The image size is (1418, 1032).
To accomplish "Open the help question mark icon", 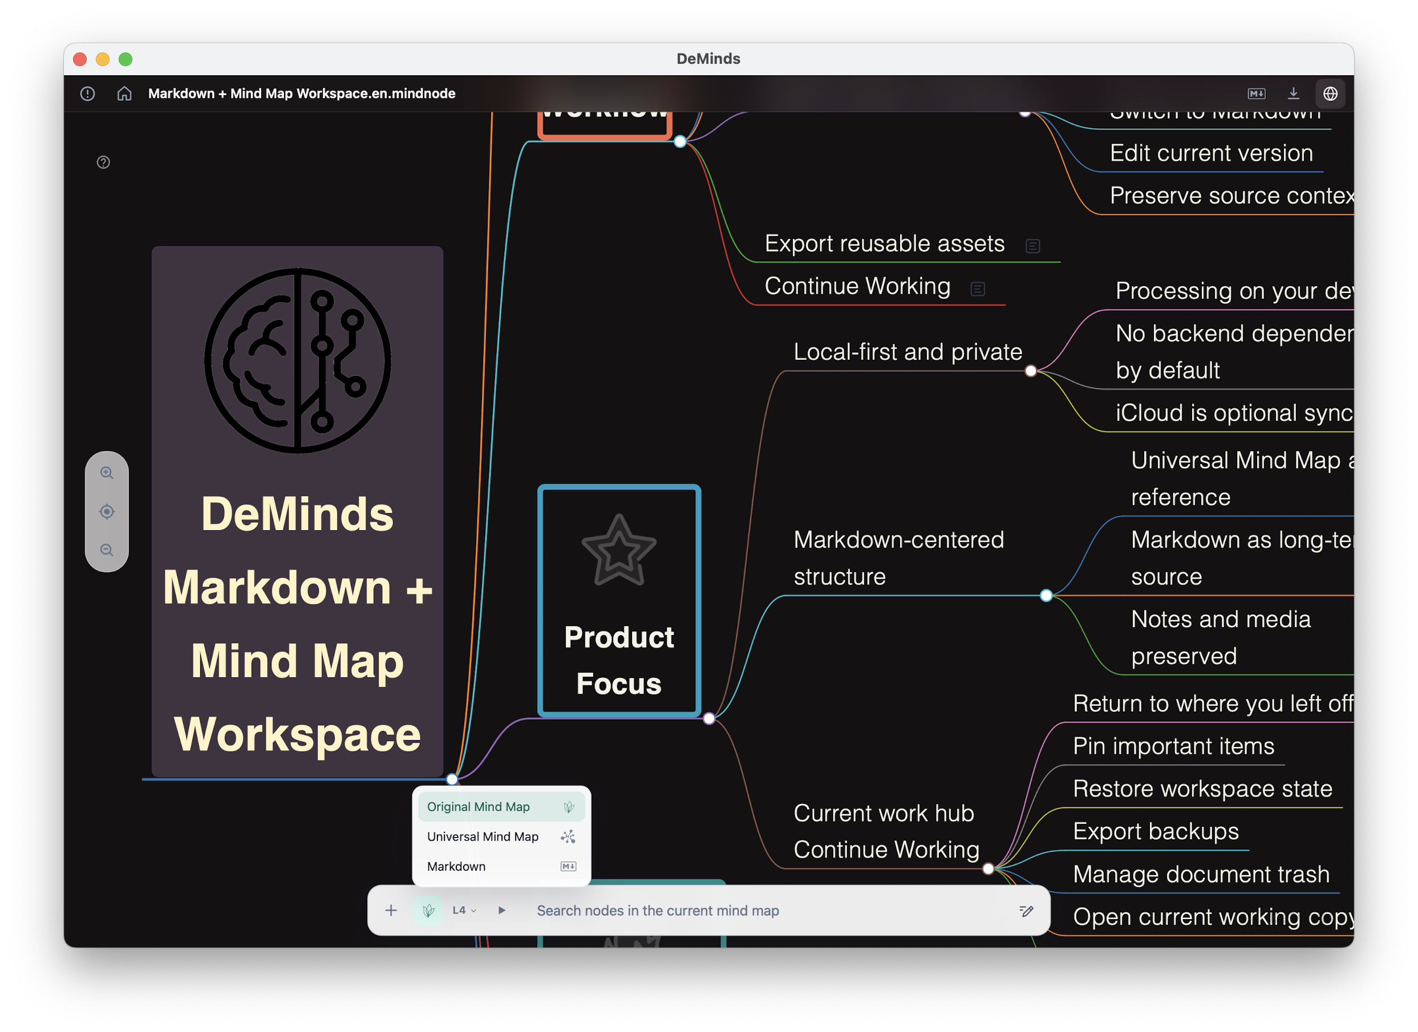I will point(104,162).
